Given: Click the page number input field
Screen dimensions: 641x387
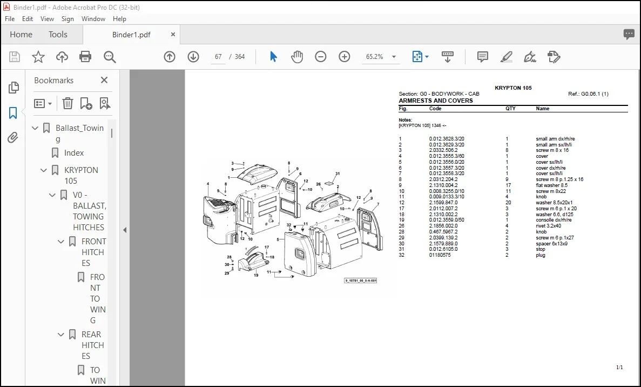Looking at the screenshot, I should point(218,57).
